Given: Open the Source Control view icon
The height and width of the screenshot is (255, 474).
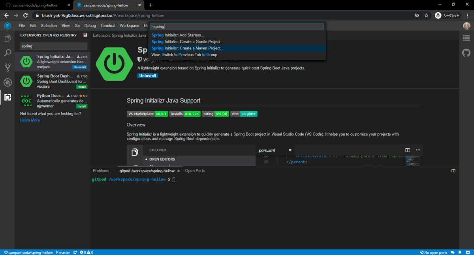Looking at the screenshot, I should coord(8,68).
